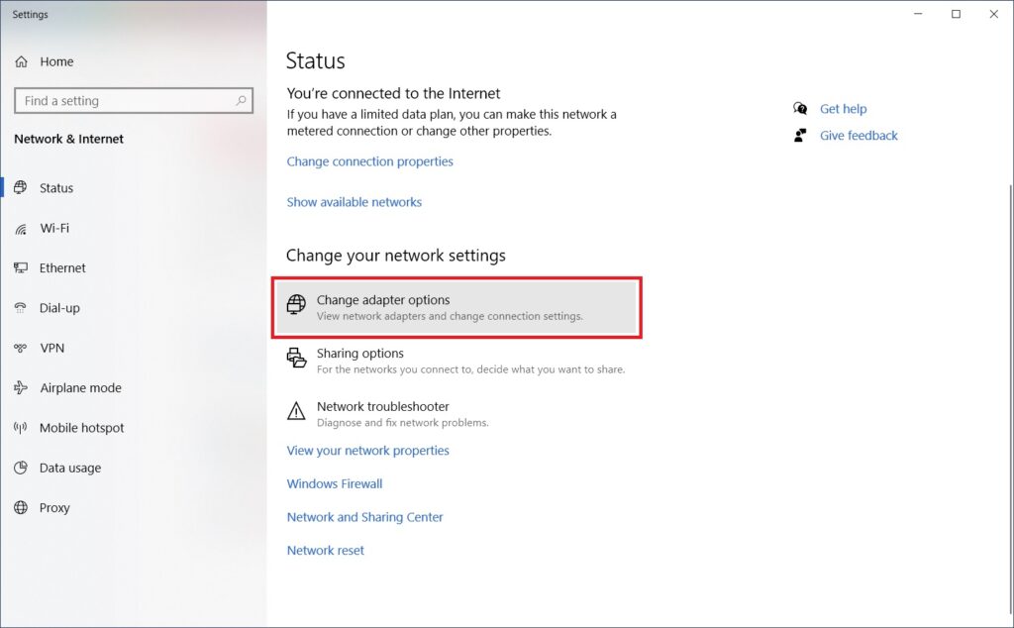Click Show available networks link
This screenshot has height=628, width=1014.
(354, 202)
